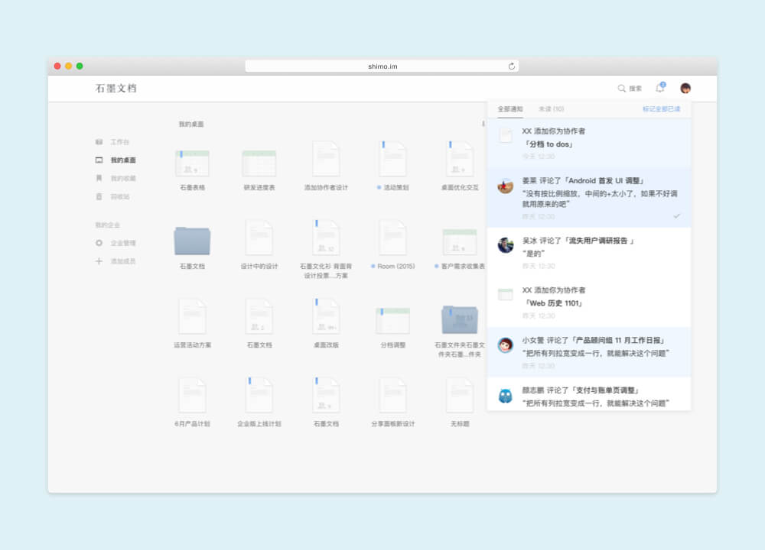Image resolution: width=765 pixels, height=550 pixels.
Task: Click the search magnifier icon
Action: [x=622, y=89]
